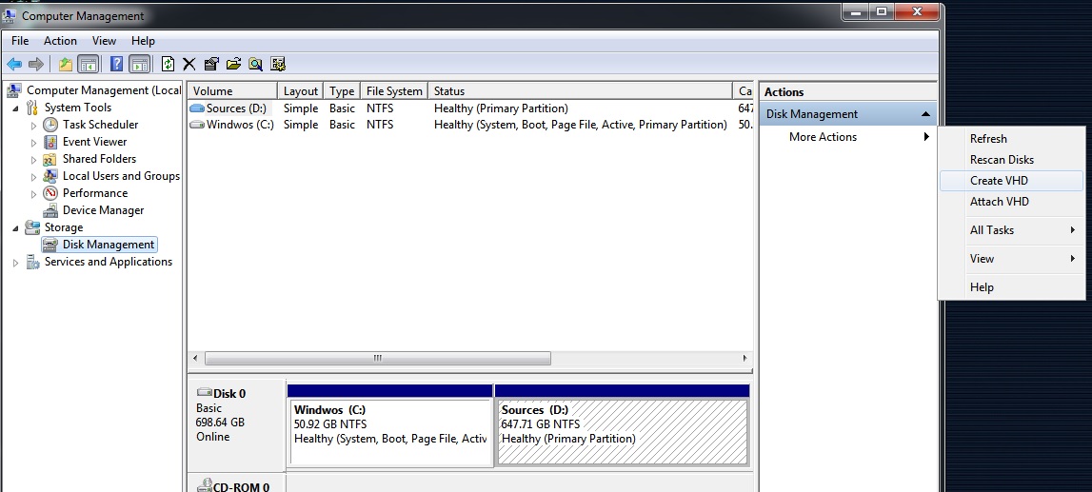Click the Performance icon in tree
1092x492 pixels.
point(50,193)
